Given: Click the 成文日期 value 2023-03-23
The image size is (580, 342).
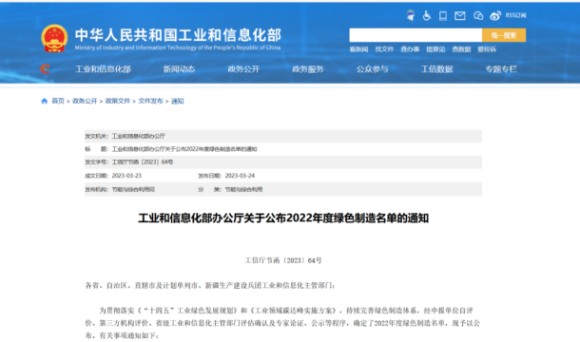Looking at the screenshot, I should pos(126,176).
